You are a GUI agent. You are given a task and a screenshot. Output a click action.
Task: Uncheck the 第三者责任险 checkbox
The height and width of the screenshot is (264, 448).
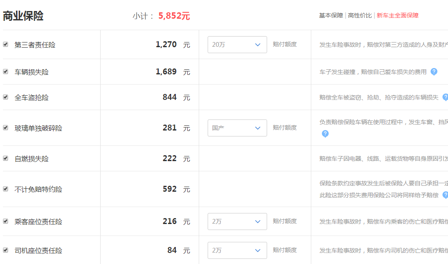tap(6, 44)
